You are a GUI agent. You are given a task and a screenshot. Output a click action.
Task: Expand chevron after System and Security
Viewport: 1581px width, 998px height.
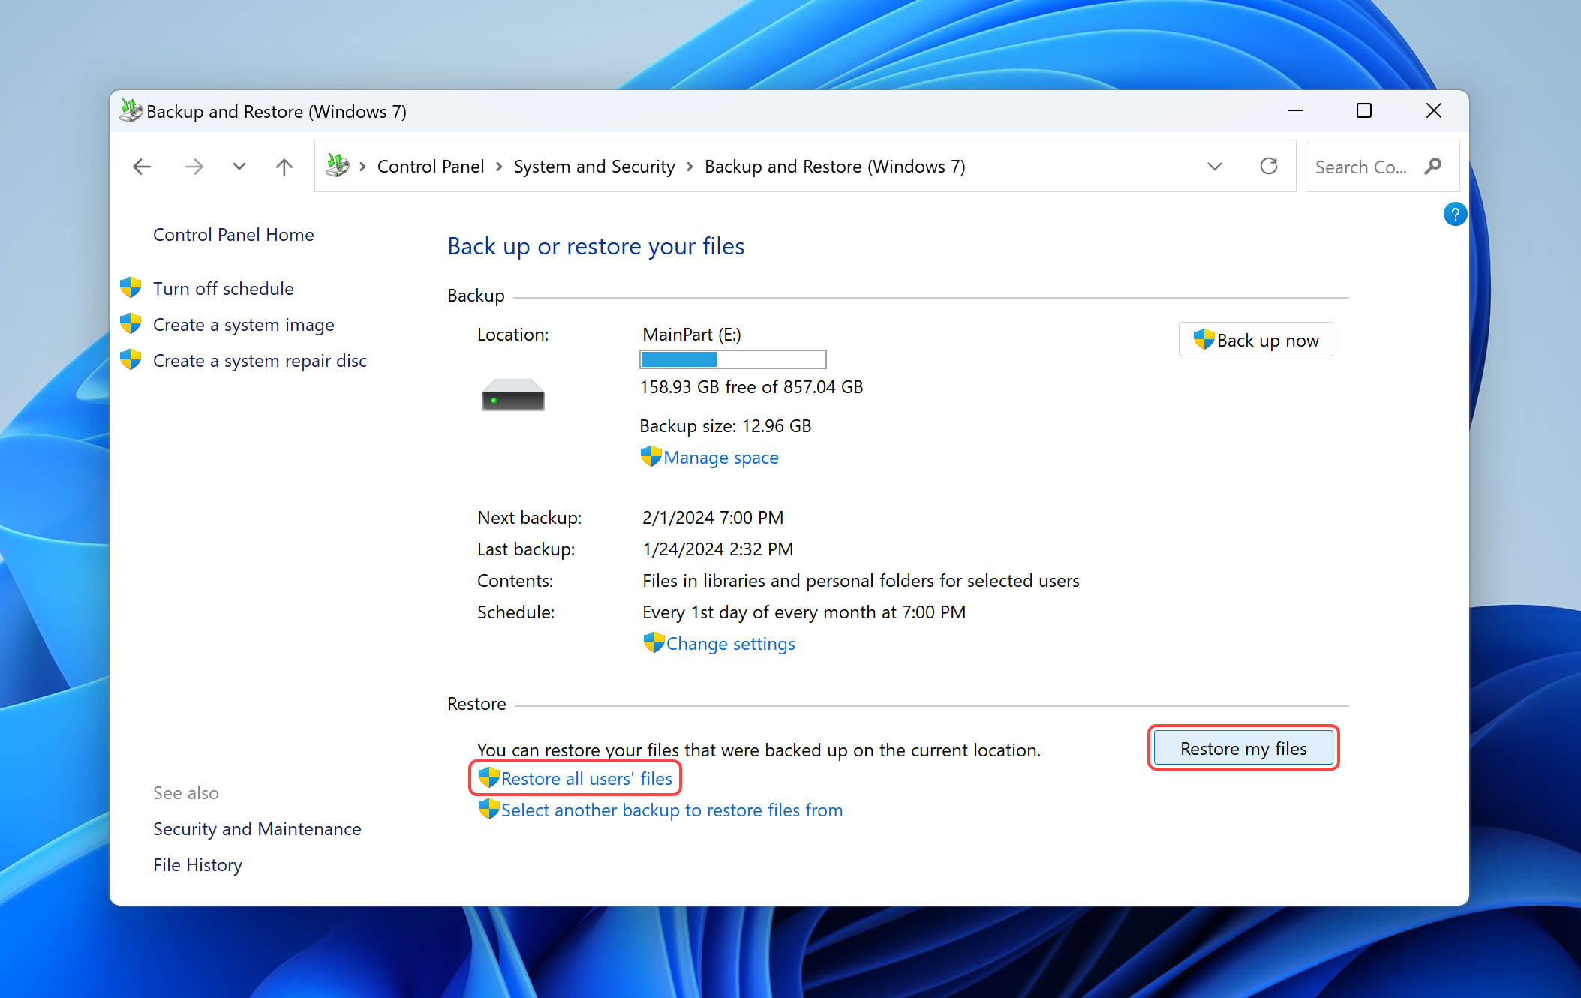point(690,167)
